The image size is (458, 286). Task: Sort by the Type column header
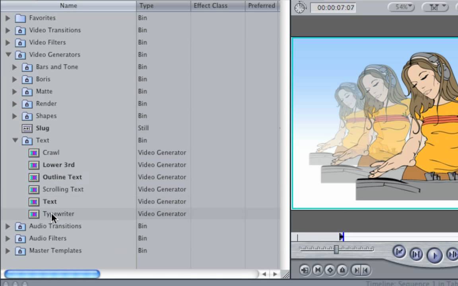click(x=163, y=6)
